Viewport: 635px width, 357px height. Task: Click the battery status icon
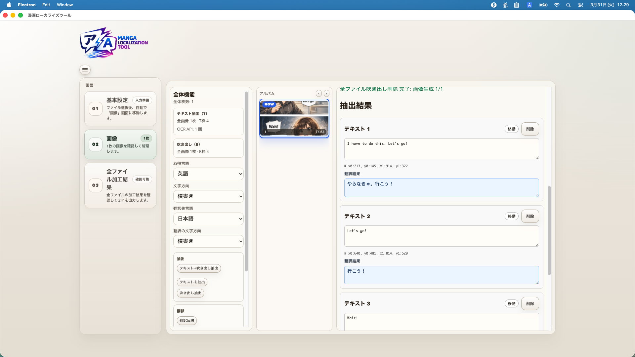[x=543, y=5]
